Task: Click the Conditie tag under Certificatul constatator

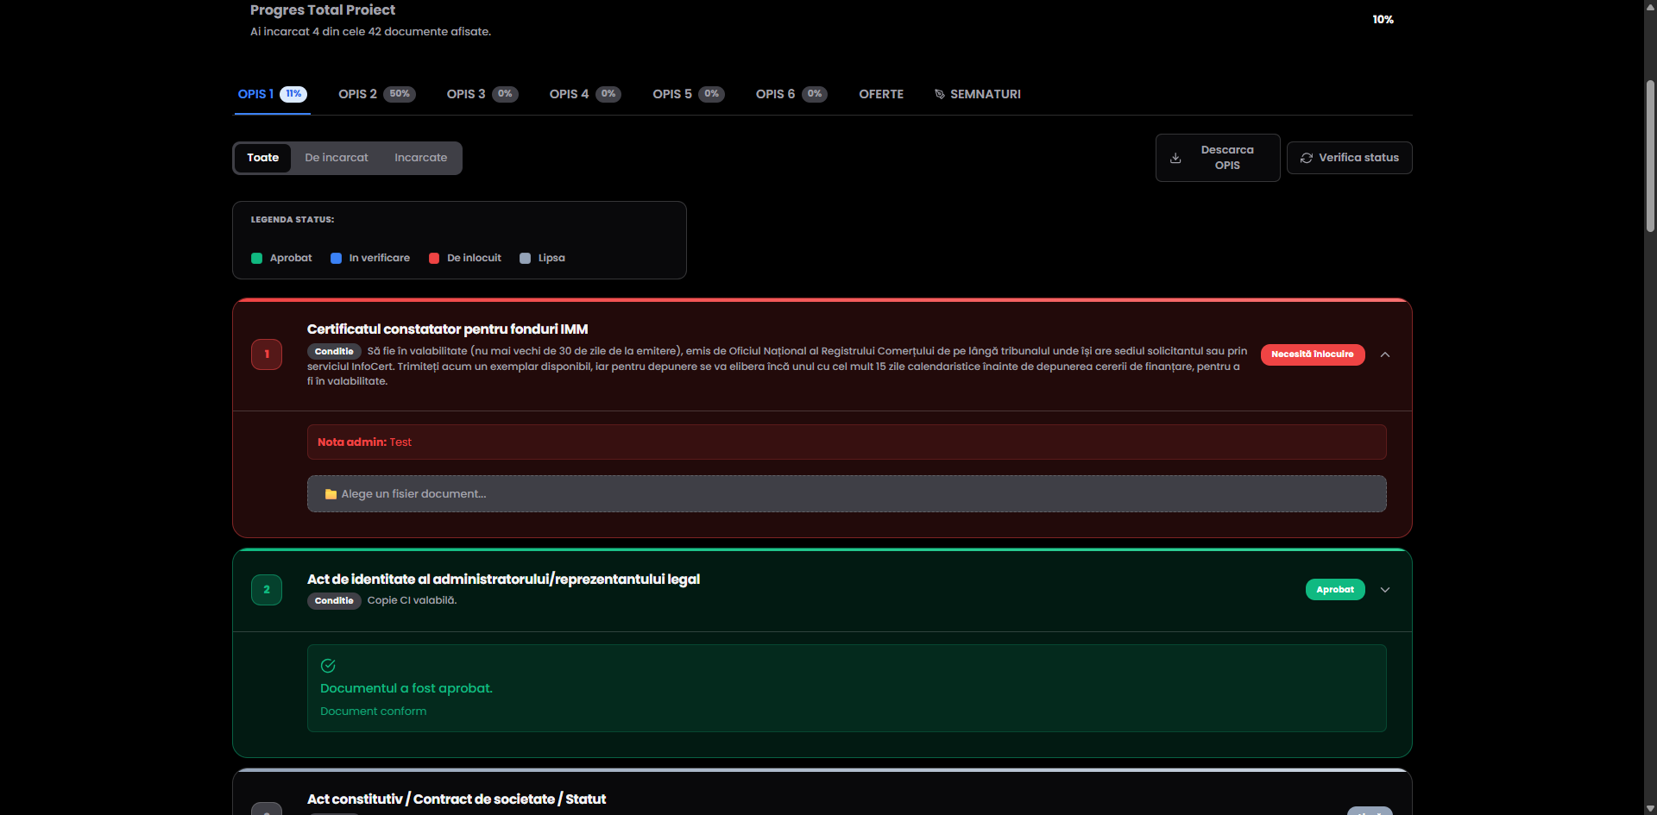Action: coord(334,352)
